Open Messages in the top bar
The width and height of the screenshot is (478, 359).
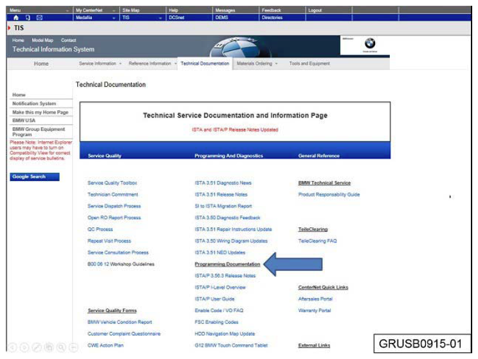click(x=225, y=10)
